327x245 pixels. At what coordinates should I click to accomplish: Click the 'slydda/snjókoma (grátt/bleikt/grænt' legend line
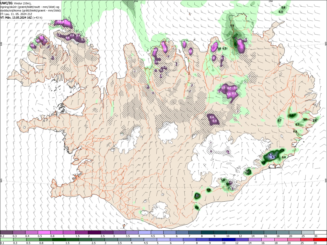point(30,10)
